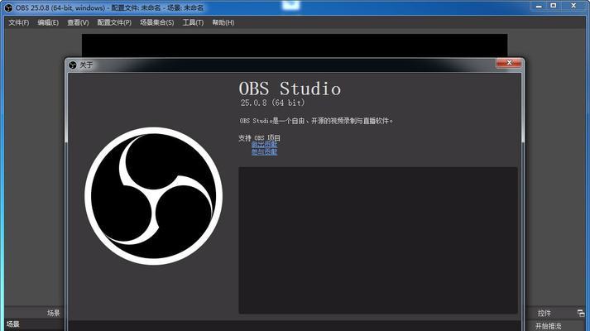Image resolution: width=590 pixels, height=331 pixels.
Task: Open the 配置文件(P) menu
Action: click(x=114, y=22)
